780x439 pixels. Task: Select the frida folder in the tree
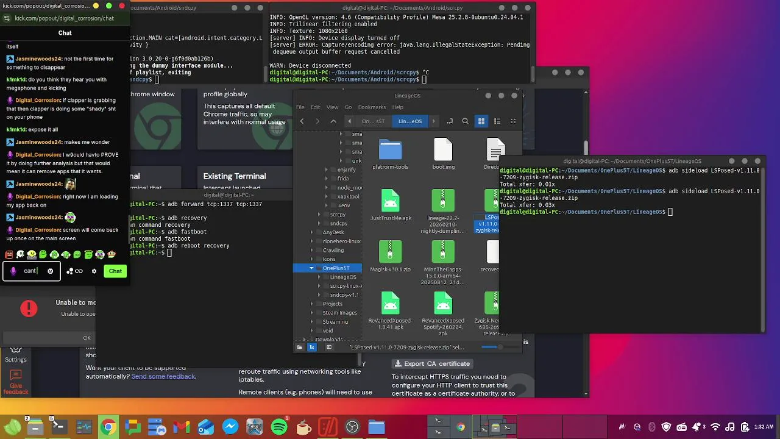tap(343, 179)
